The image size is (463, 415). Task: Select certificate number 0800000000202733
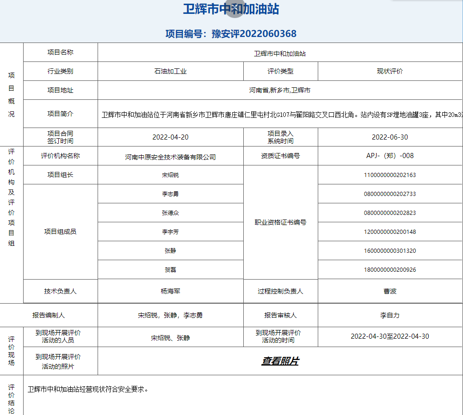coord(390,194)
